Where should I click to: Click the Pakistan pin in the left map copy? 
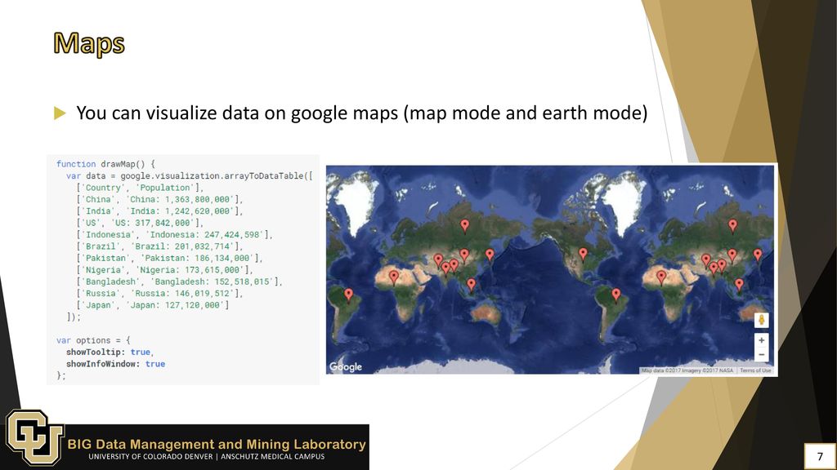point(438,260)
